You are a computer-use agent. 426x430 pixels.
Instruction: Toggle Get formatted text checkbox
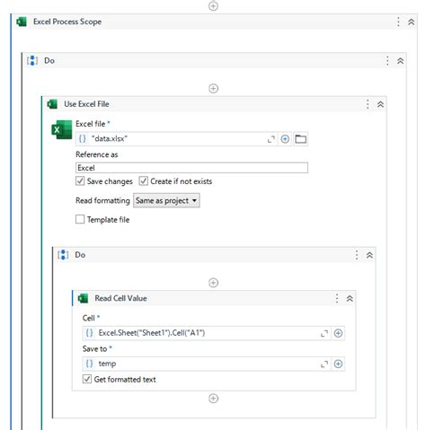tap(87, 379)
